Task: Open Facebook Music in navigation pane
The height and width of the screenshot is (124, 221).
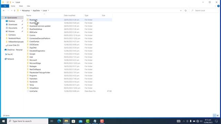Action: pos(15,38)
